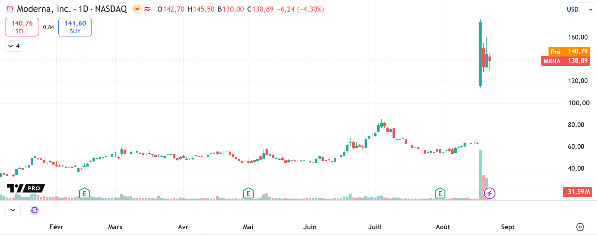
Task: Click the Moderna, Inc. symbol title
Action: pyautogui.click(x=44, y=9)
